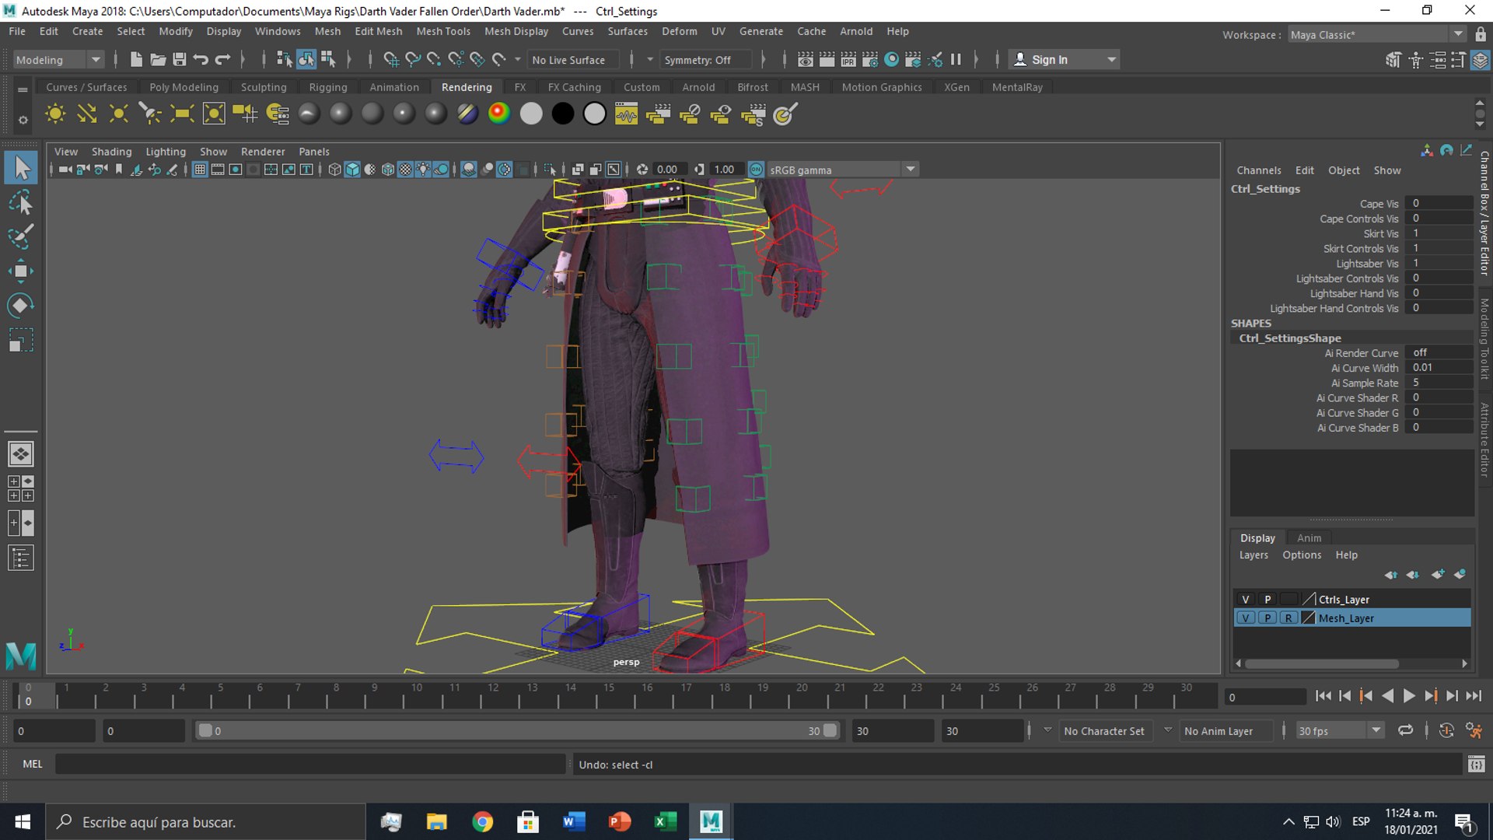This screenshot has width=1493, height=840.
Task: Click the layer editor horizontal scrollbar
Action: (1321, 663)
